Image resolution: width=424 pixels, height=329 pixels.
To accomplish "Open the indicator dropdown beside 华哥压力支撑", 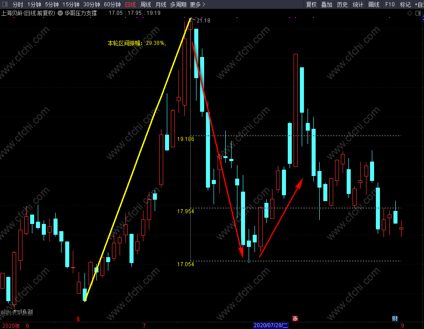I will [60, 13].
